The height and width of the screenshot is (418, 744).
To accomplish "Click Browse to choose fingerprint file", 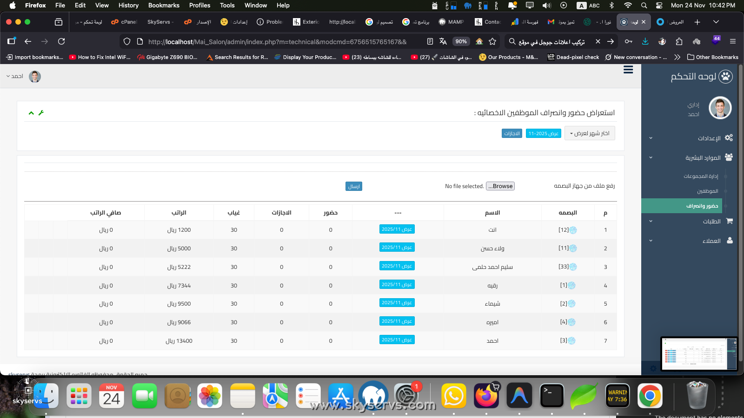I will (500, 186).
